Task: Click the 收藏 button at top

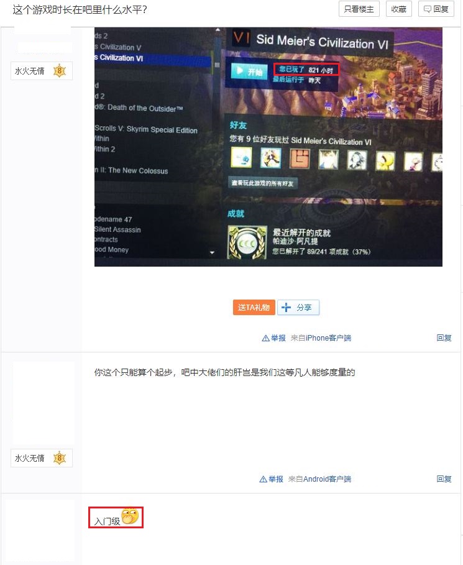Action: (x=399, y=9)
